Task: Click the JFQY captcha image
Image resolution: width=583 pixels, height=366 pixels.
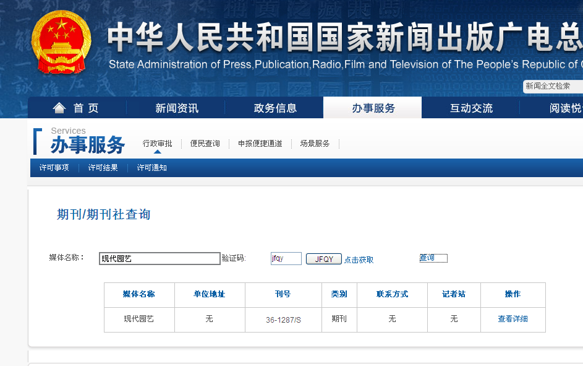Action: (x=324, y=259)
